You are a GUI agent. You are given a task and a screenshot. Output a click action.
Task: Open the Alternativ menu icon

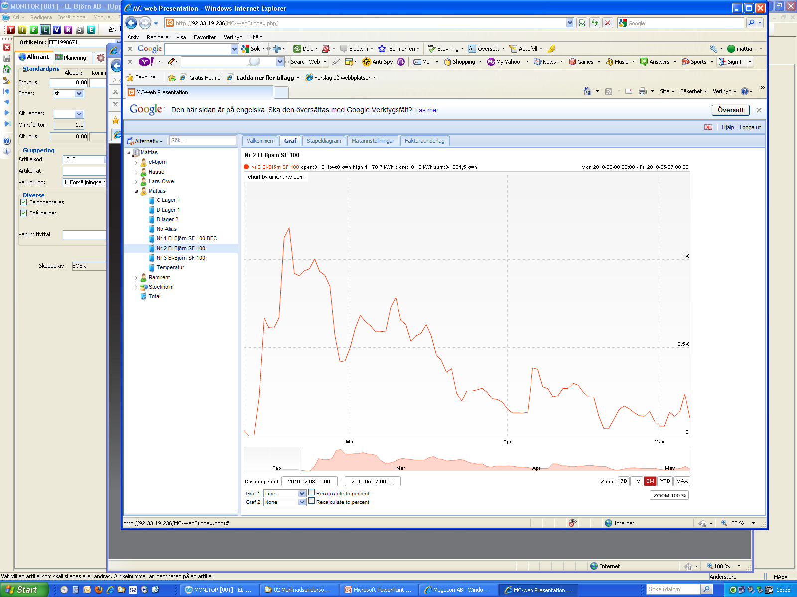pyautogui.click(x=131, y=141)
